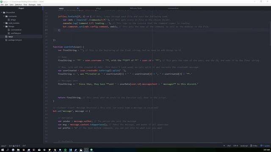
Task: Click the modified dot on app.js tab
Action: [77, 8]
